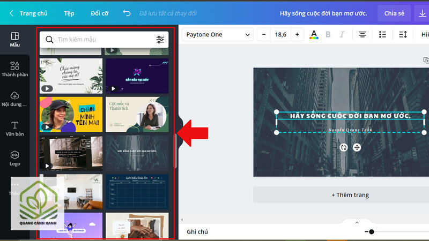Viewport: 429px width, 241px height.
Task: Open the Mẫu templates sidebar tab
Action: tap(15, 40)
